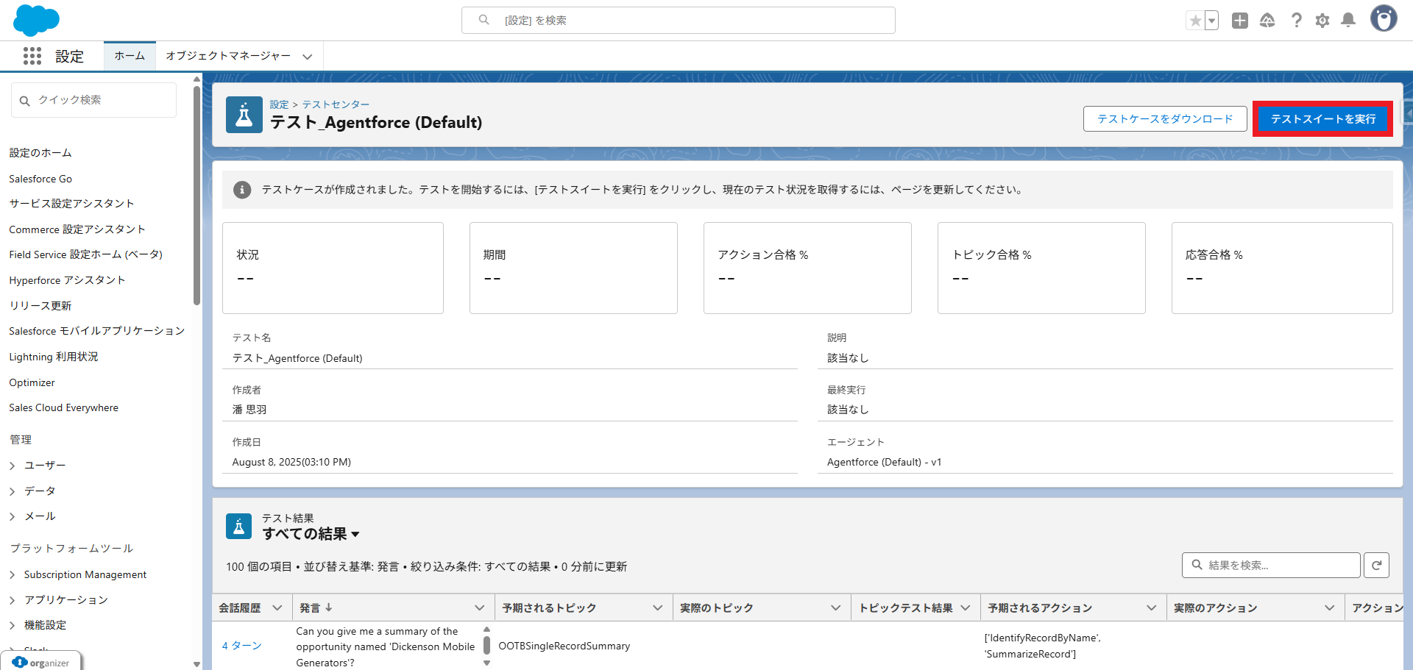Screen dimensions: 1413x670
Task: Open the global actions plus icon
Action: pos(1240,21)
